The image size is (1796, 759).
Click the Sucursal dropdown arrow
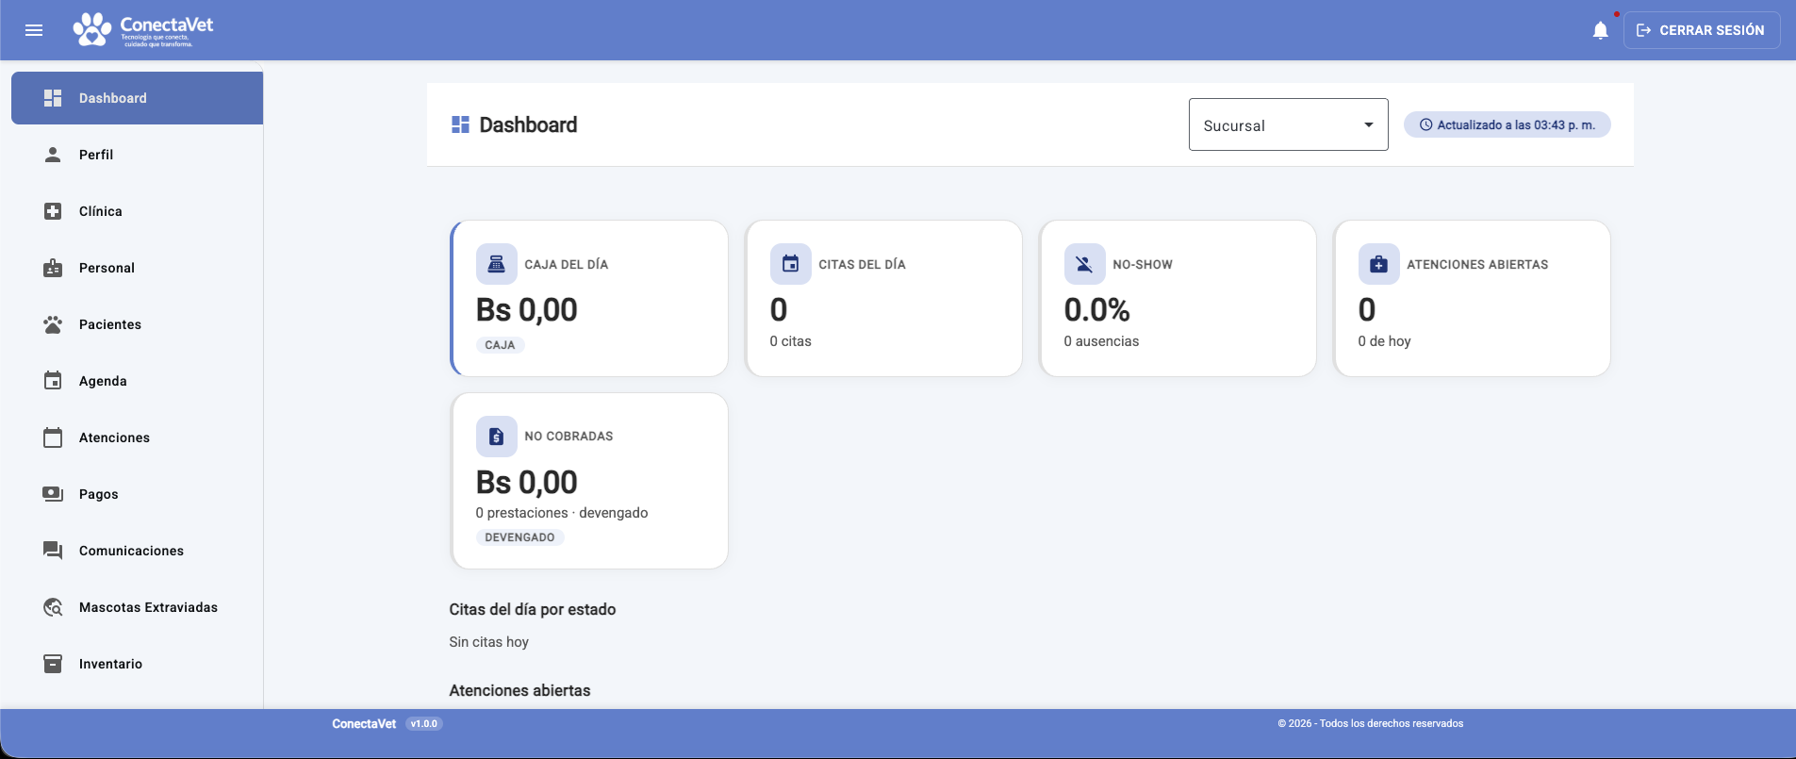tap(1368, 125)
